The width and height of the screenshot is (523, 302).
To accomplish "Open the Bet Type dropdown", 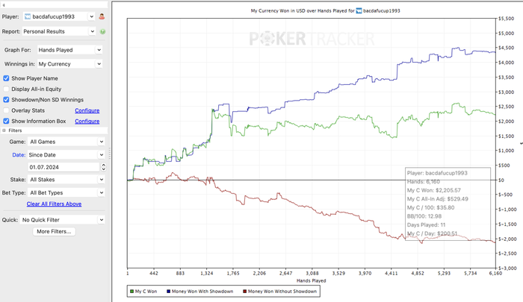I will pos(66,193).
